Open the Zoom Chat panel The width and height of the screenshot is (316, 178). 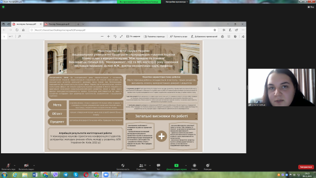coord(158,167)
